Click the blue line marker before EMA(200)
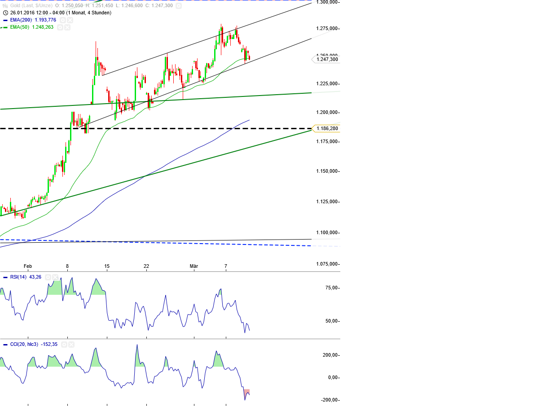This screenshot has width=554, height=406. coord(5,20)
